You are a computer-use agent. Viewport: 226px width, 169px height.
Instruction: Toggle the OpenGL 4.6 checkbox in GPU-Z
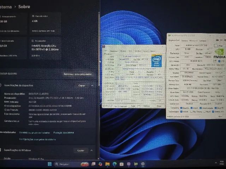tap(213, 112)
